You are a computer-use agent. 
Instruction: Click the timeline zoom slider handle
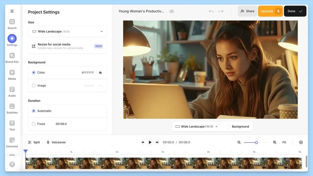tap(256, 142)
